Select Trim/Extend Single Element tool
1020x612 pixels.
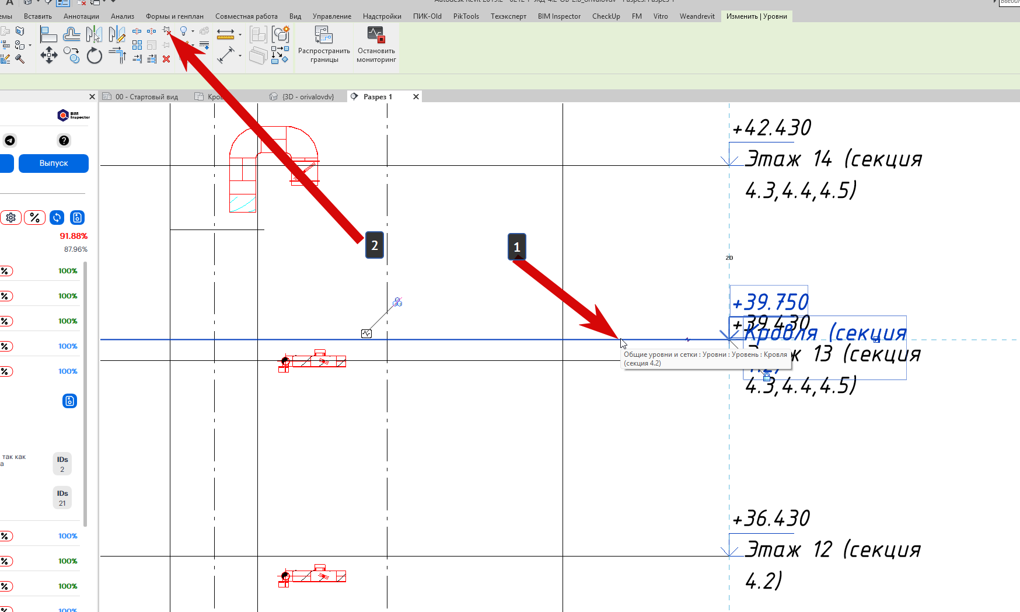pyautogui.click(x=137, y=58)
